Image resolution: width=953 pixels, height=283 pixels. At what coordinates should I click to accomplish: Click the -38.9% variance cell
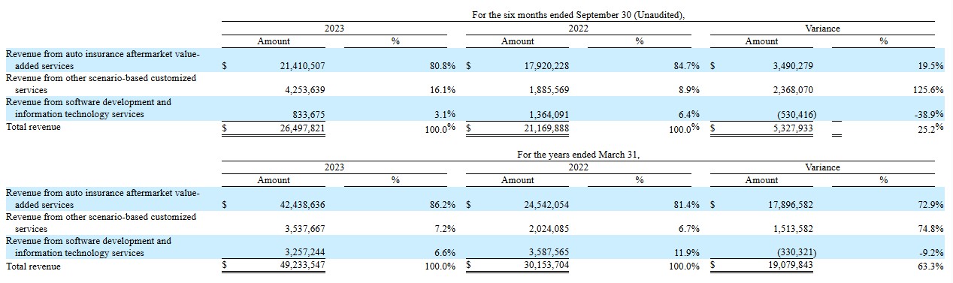click(x=929, y=115)
